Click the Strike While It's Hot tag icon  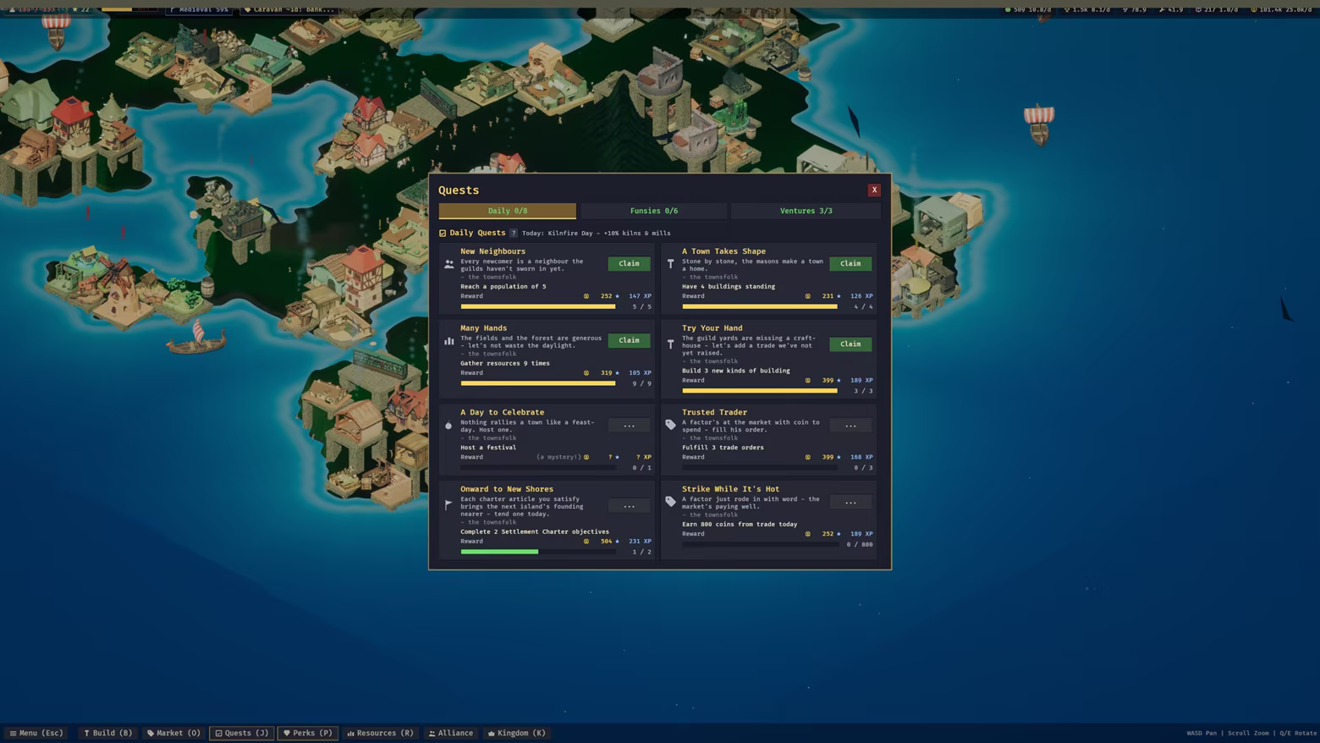(x=671, y=501)
